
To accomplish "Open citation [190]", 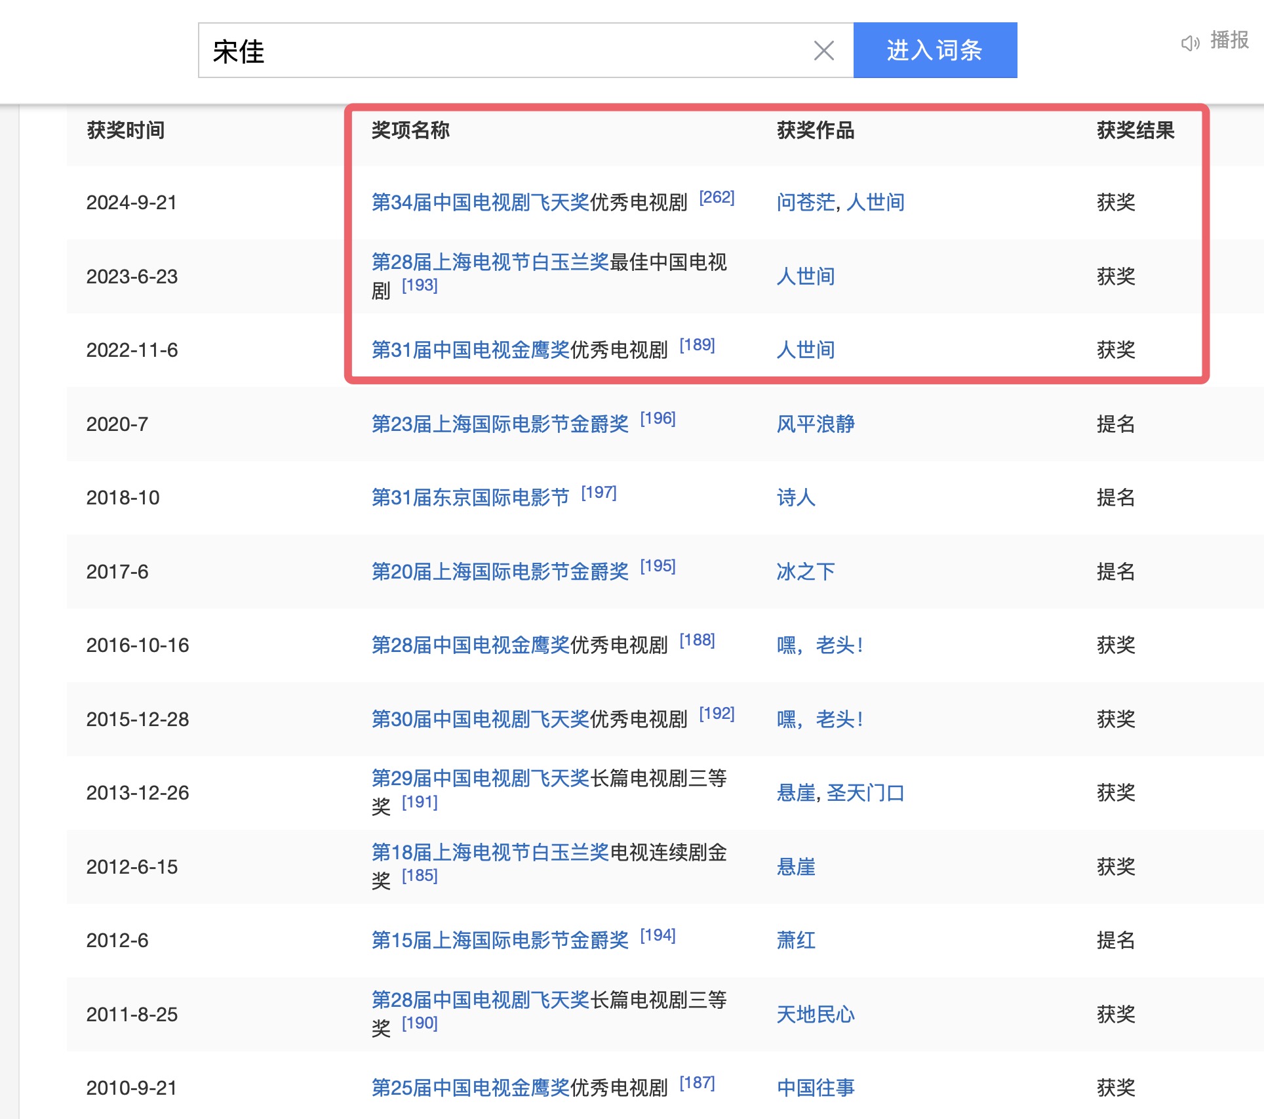I will click(x=420, y=1023).
